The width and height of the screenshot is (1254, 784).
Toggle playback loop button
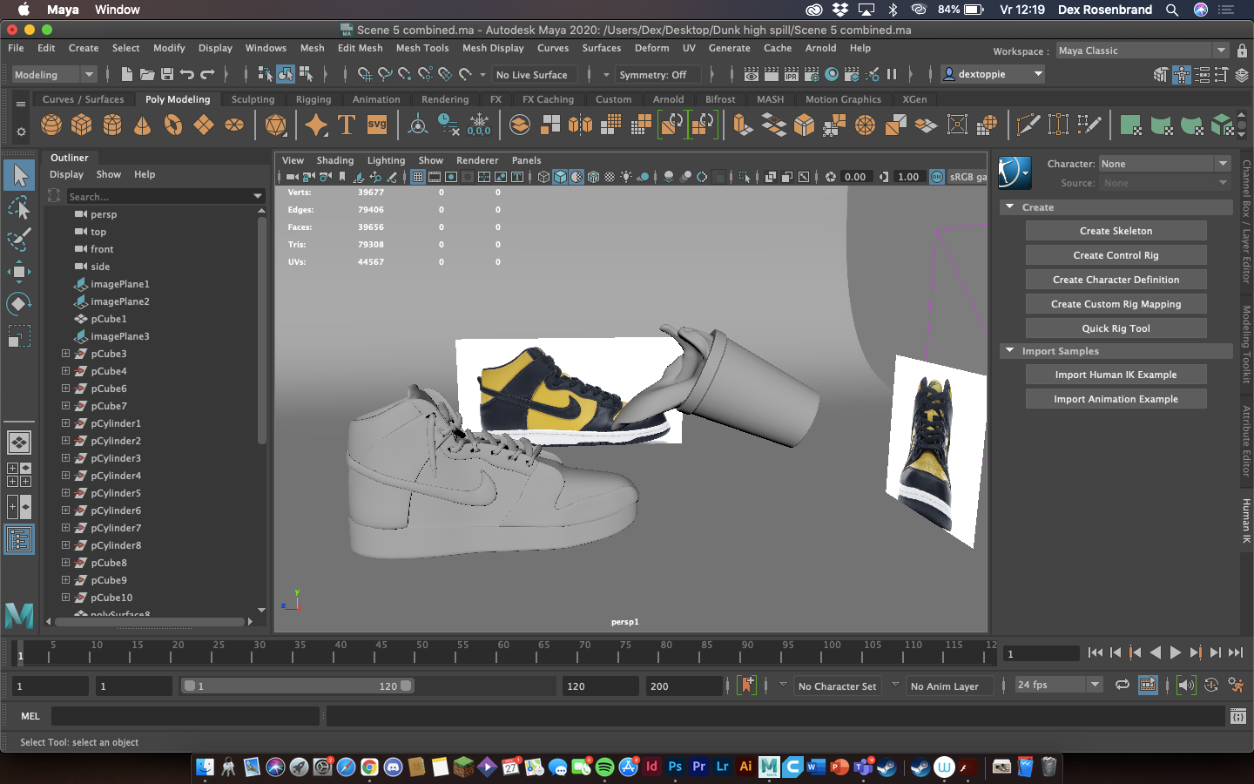(1123, 686)
